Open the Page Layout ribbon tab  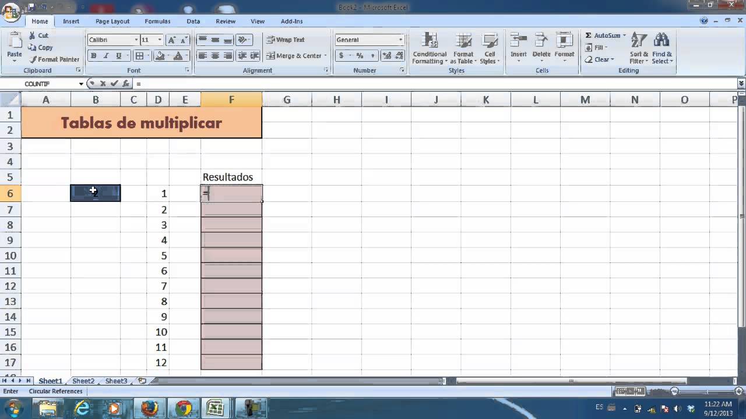(112, 21)
